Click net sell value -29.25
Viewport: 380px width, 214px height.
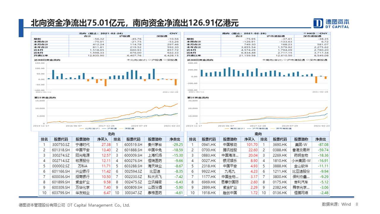click(x=178, y=145)
